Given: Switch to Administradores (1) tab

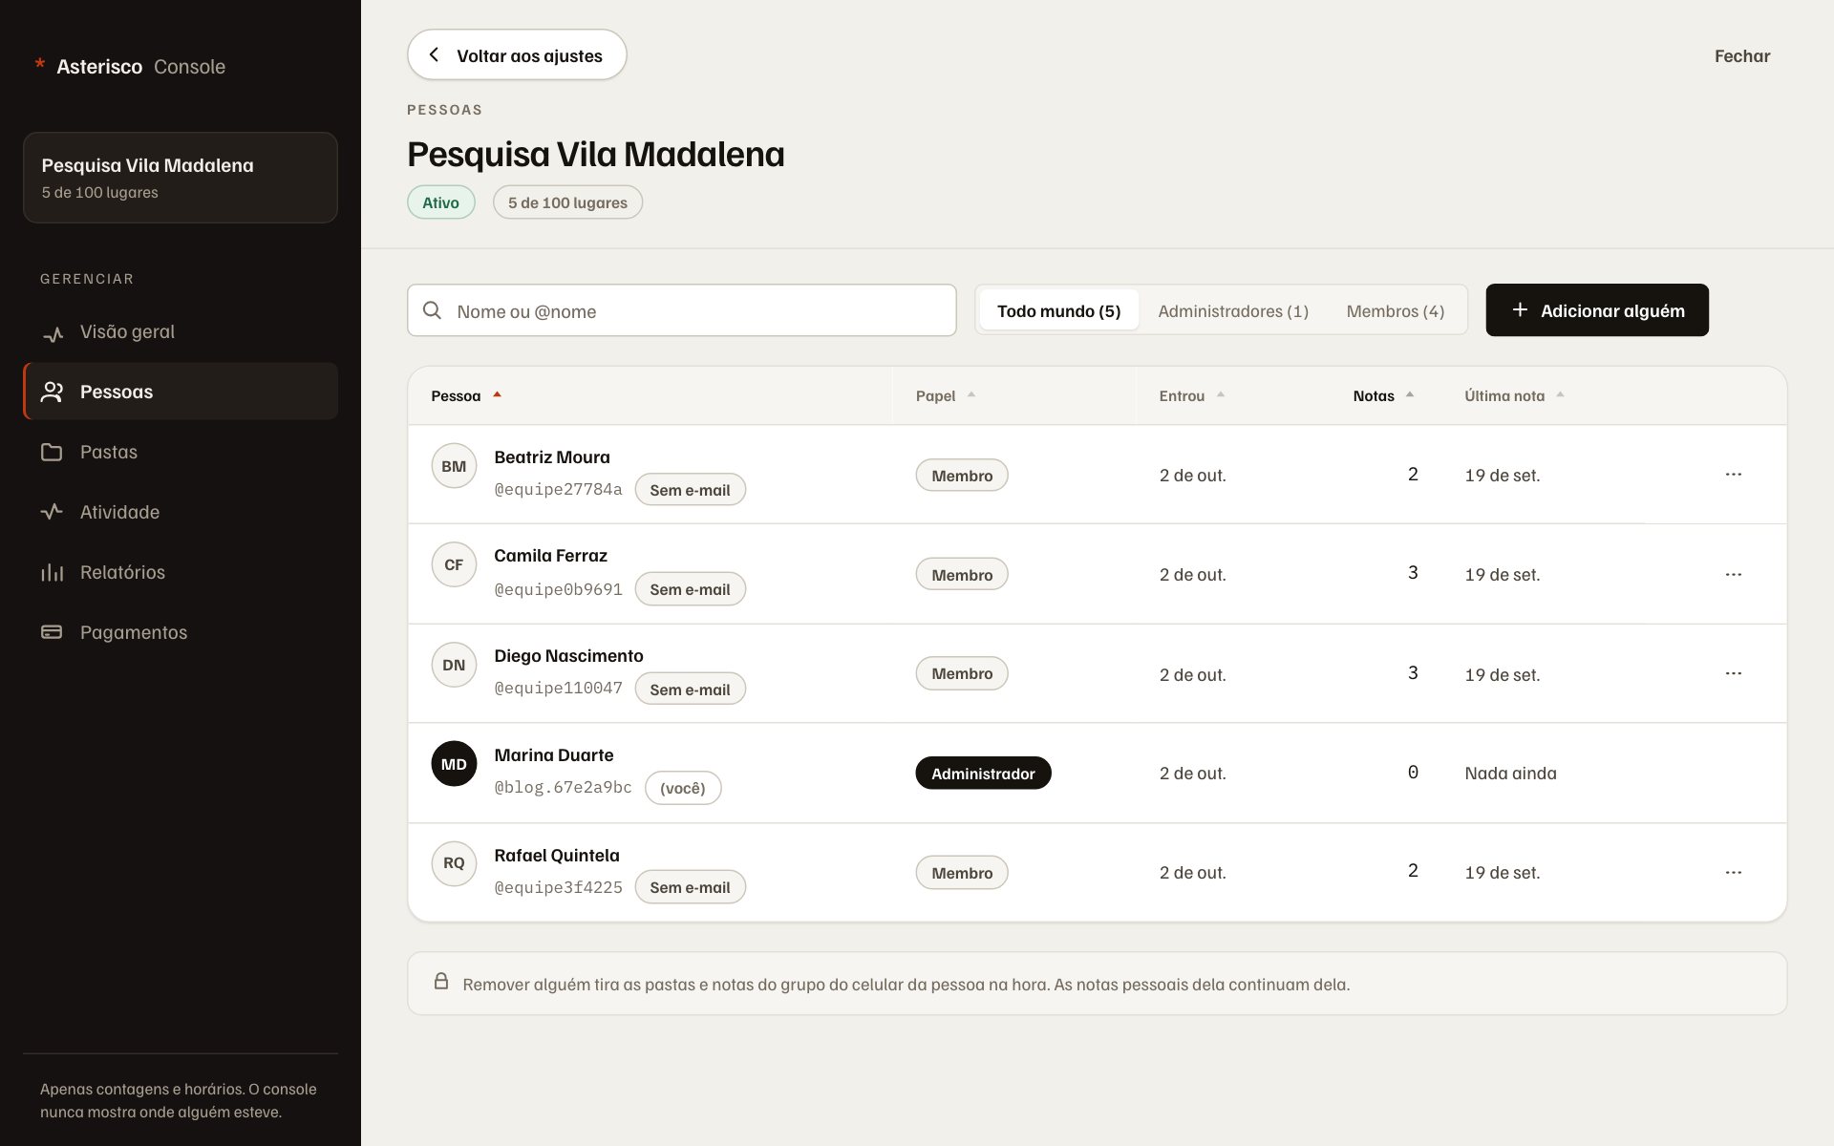Looking at the screenshot, I should coord(1233,310).
